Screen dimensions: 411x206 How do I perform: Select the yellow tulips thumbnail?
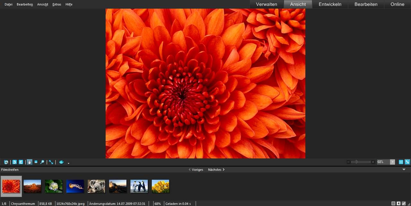coord(161,186)
